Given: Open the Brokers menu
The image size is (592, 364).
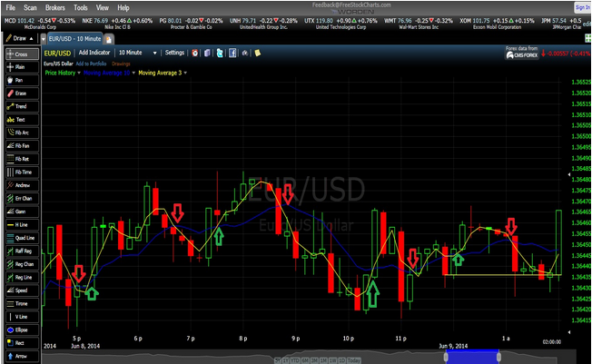Looking at the screenshot, I should 55,7.
